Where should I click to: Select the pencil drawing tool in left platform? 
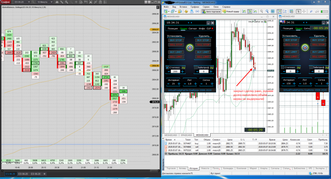[x=62, y=2]
